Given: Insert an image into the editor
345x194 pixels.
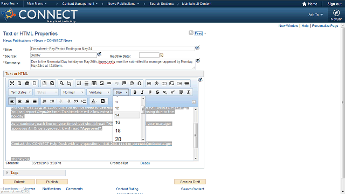Looking at the screenshot, I should tap(101, 84).
